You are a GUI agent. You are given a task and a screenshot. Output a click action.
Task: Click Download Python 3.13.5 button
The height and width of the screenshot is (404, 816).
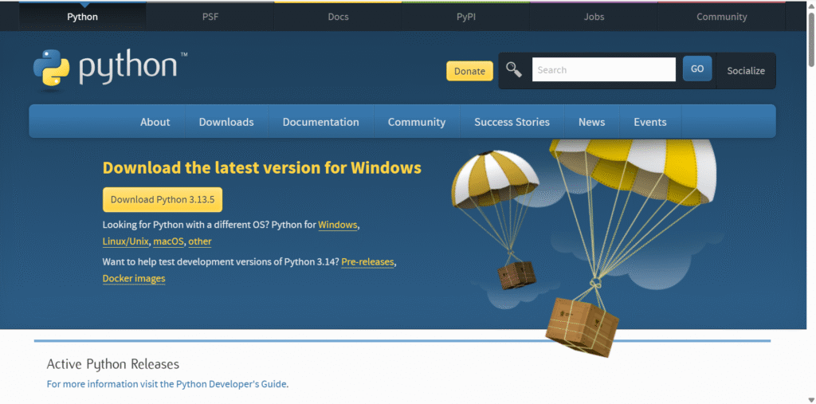tap(163, 199)
